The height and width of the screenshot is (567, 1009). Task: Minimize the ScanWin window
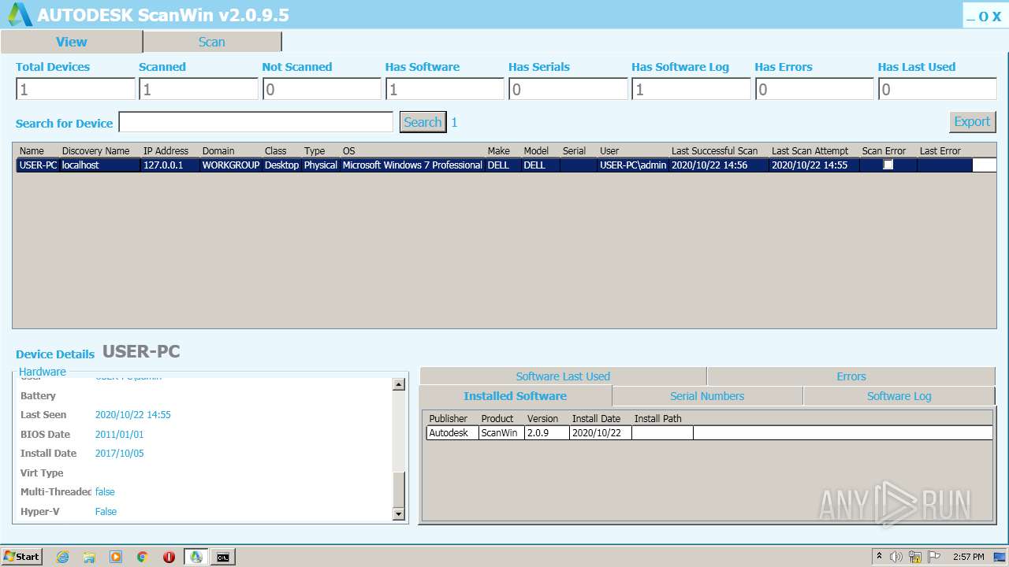tap(970, 17)
